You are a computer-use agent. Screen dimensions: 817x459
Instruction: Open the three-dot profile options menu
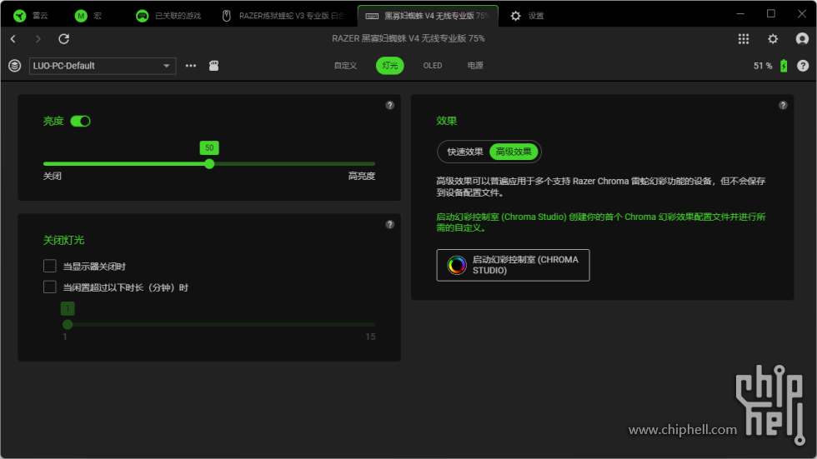191,66
